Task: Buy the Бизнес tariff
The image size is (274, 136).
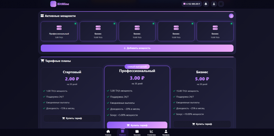Action: [x=202, y=124]
